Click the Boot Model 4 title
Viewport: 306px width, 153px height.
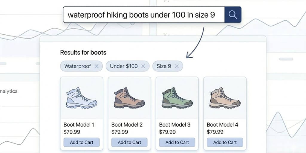[x=222, y=125]
